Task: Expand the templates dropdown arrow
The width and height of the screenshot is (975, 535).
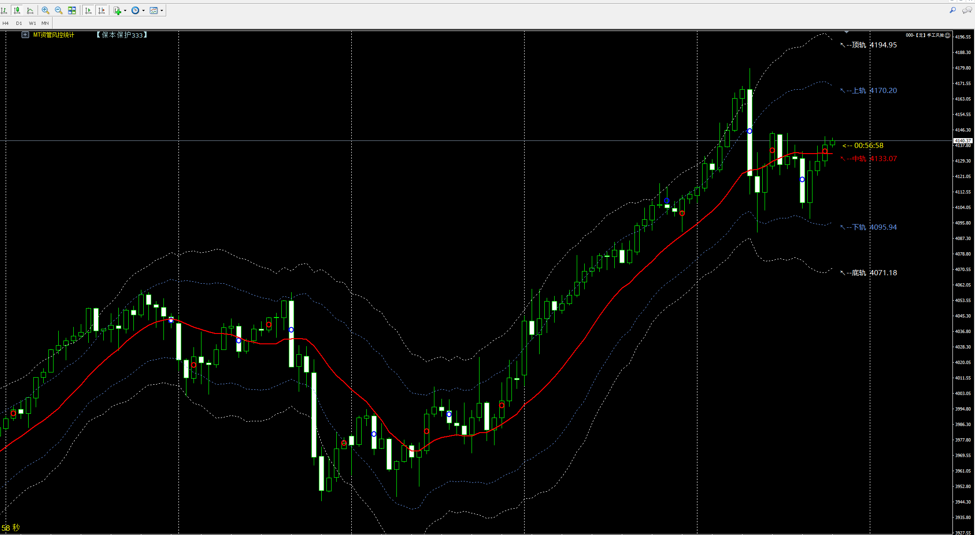Action: (x=162, y=11)
